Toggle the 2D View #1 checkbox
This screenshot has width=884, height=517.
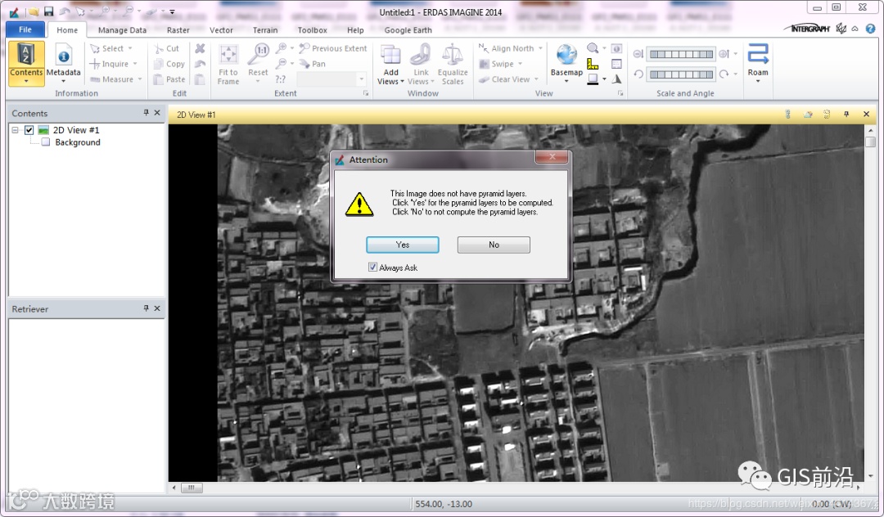point(29,130)
